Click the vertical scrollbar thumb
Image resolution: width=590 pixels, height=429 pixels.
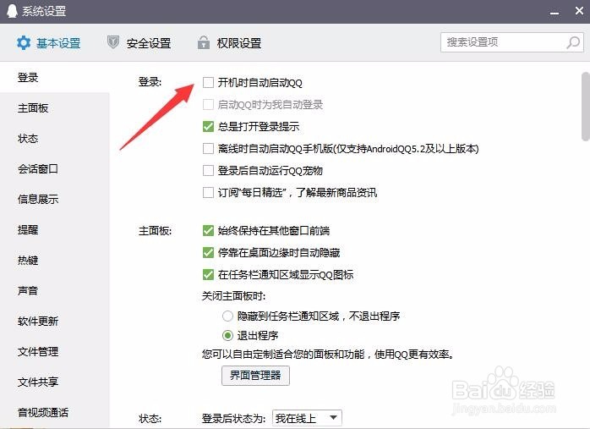click(586, 107)
